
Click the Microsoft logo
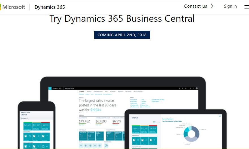click(12, 7)
